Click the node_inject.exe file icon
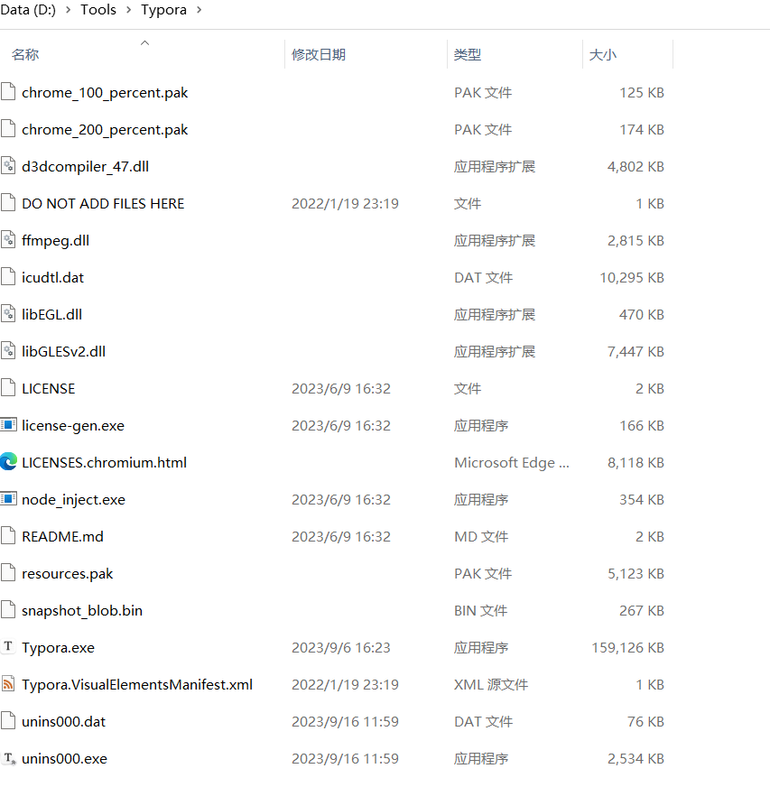The width and height of the screenshot is (770, 787). 9,499
